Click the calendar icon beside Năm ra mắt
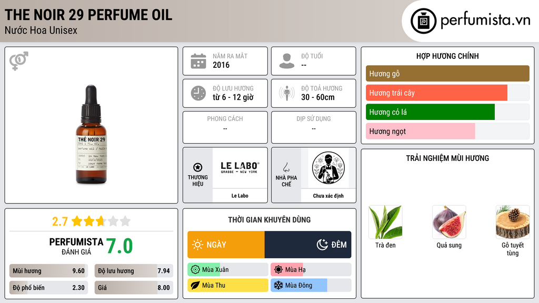539x303 pixels. click(198, 61)
